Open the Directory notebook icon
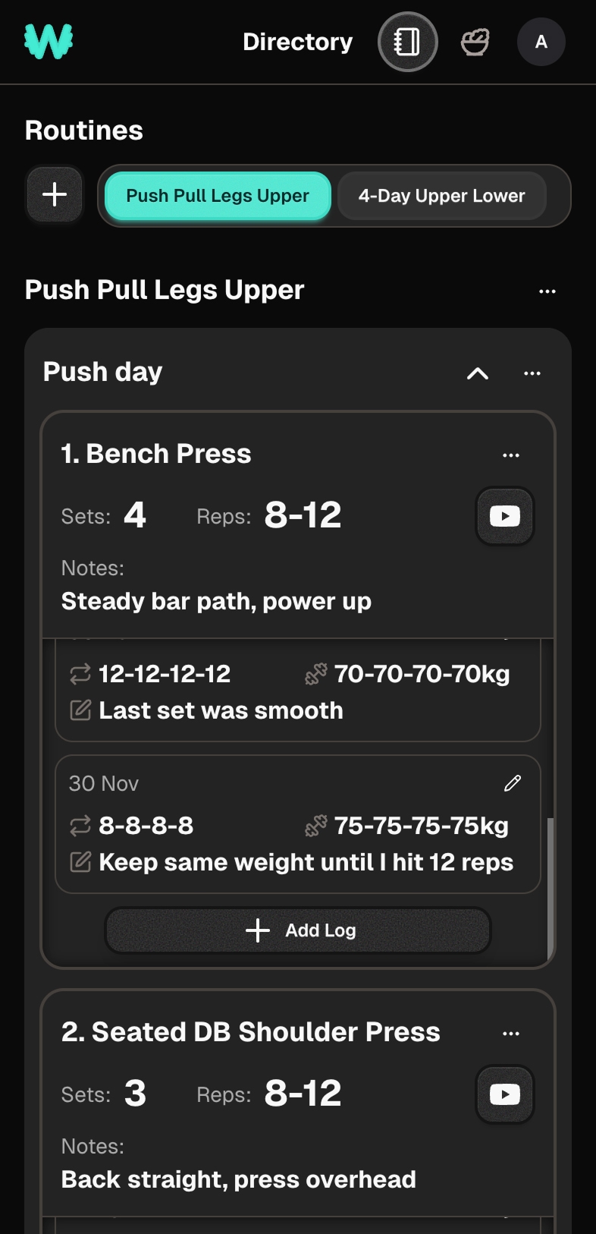 coord(407,42)
